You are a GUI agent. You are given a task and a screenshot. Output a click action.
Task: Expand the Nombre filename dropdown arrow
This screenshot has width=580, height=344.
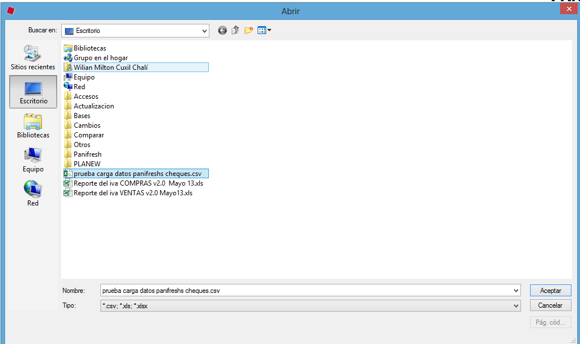pos(516,291)
